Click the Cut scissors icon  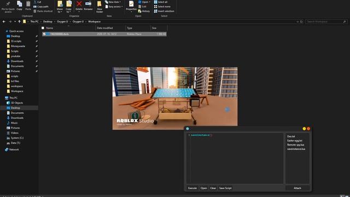(x=35, y=2)
